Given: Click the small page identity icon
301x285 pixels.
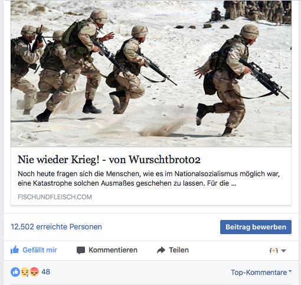Looking at the screenshot, I should [x=274, y=251].
